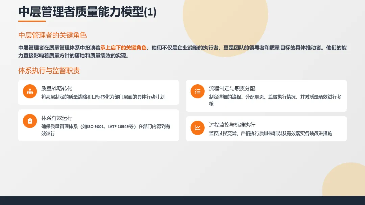This screenshot has width=365, height=205.
Task: Click the section heading 体系执行与监督职责
Action: point(49,70)
